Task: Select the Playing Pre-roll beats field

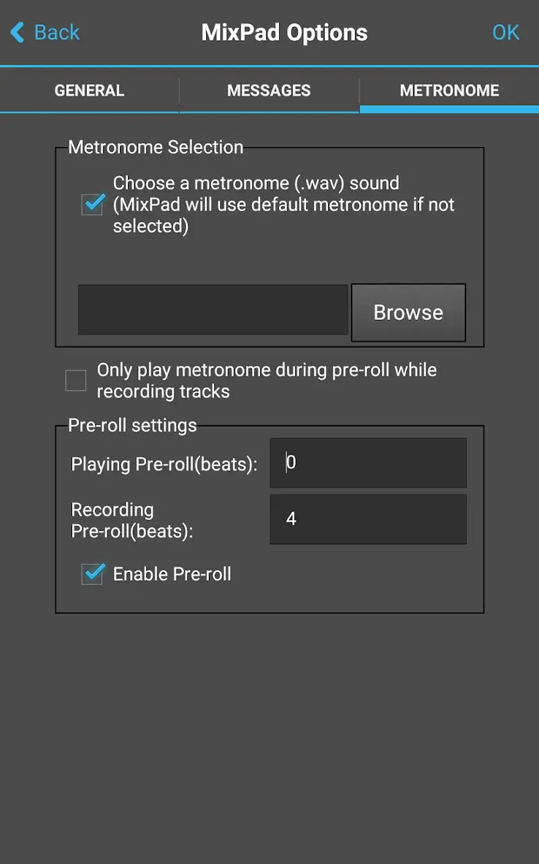Action: coord(368,462)
